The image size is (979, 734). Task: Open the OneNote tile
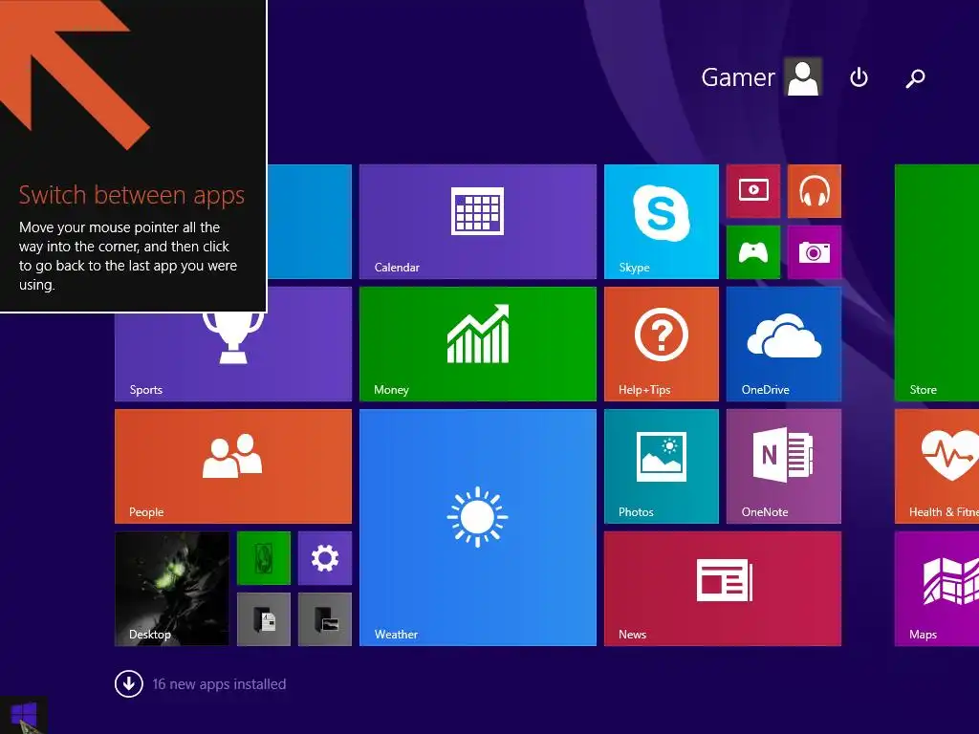click(784, 466)
